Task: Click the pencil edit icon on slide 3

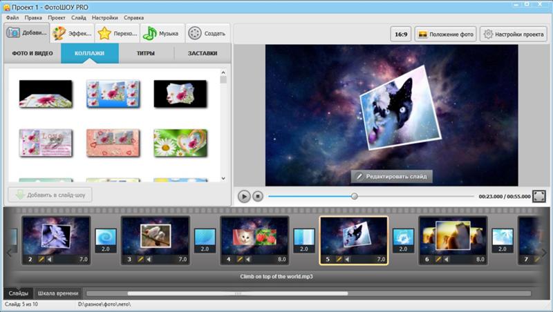Action: [141, 259]
